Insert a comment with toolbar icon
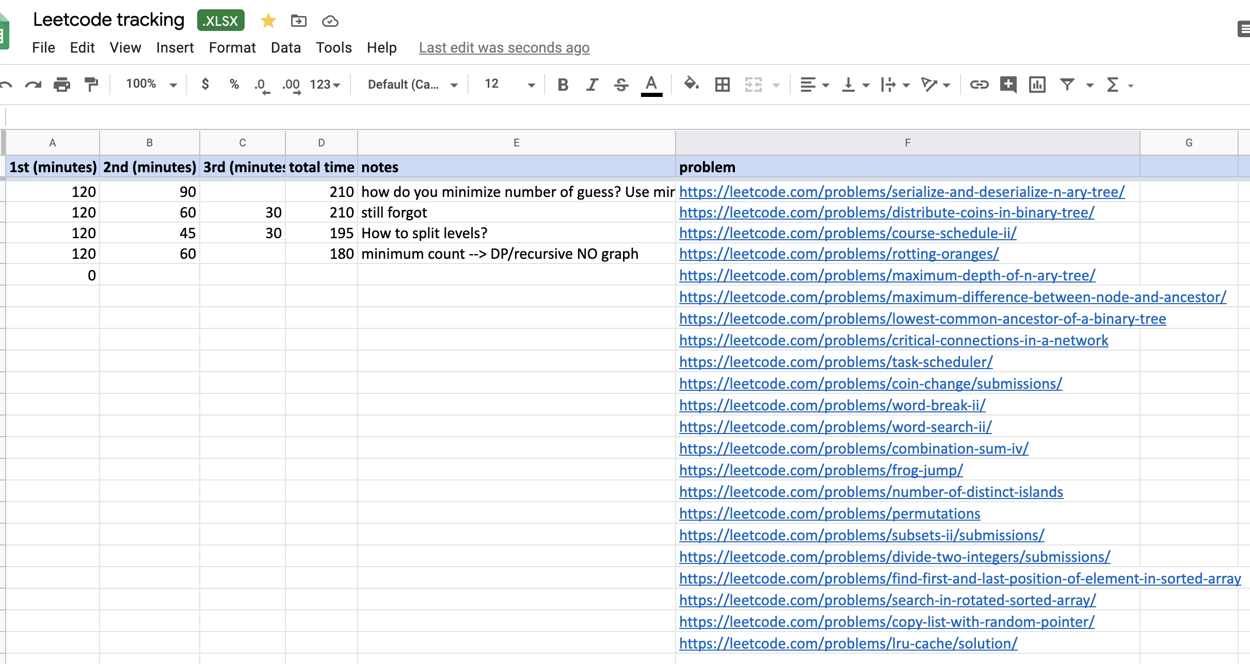1250x664 pixels. tap(1008, 84)
